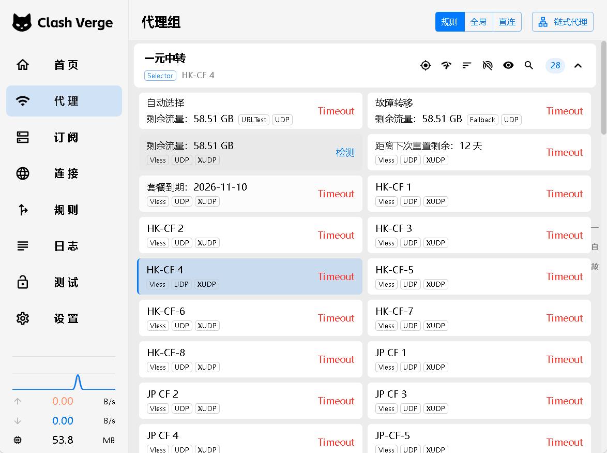Open the 链式代理 chain proxy button
The image size is (607, 453).
(x=563, y=22)
